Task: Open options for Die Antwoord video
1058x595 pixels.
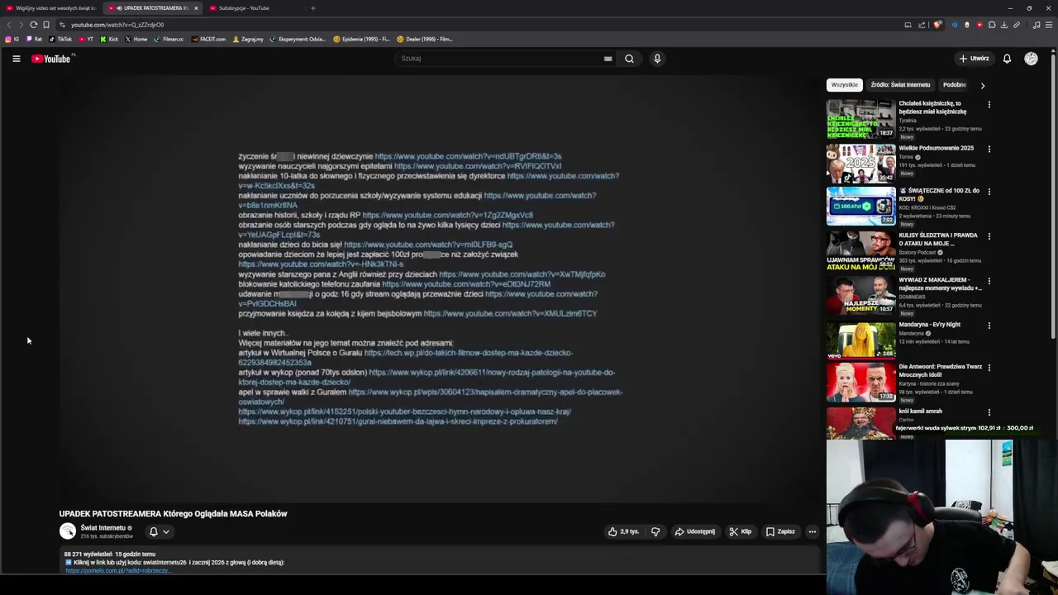Action: click(989, 368)
